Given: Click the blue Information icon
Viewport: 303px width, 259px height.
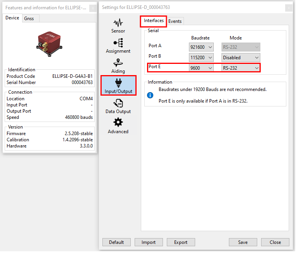Looking at the screenshot, I should 150,95.
